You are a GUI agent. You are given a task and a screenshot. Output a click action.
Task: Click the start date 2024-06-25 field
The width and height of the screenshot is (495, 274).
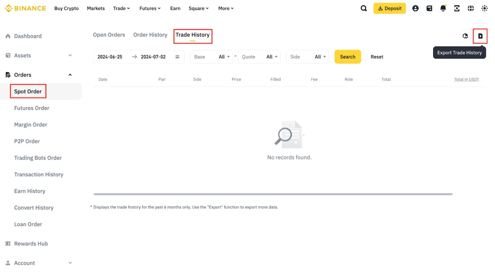click(110, 57)
